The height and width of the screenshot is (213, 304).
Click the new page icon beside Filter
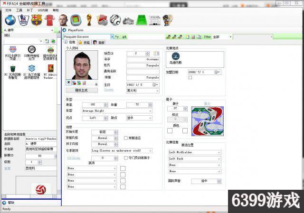pos(187,37)
